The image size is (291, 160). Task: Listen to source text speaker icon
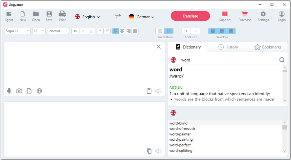pos(158,91)
